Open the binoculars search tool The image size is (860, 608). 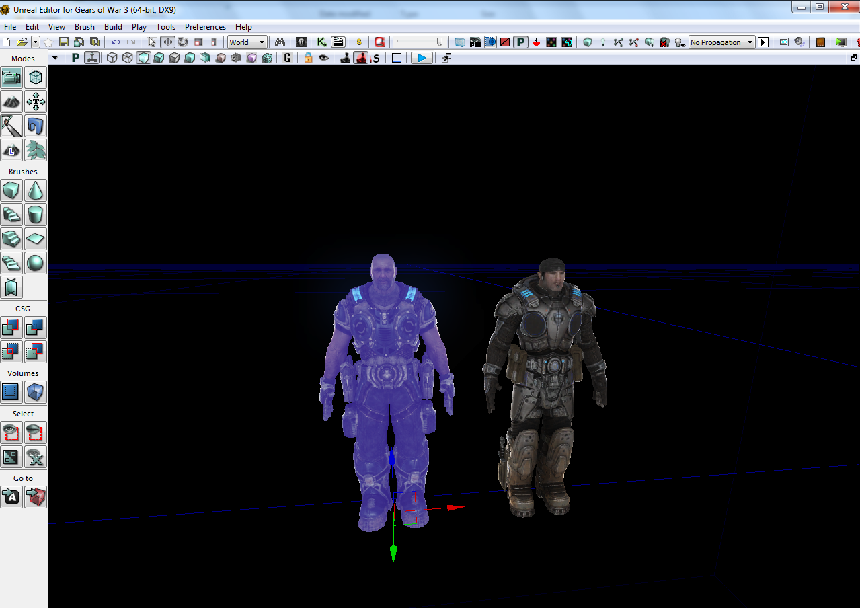coord(280,42)
